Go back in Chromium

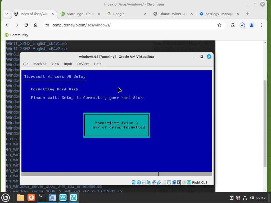7,25
